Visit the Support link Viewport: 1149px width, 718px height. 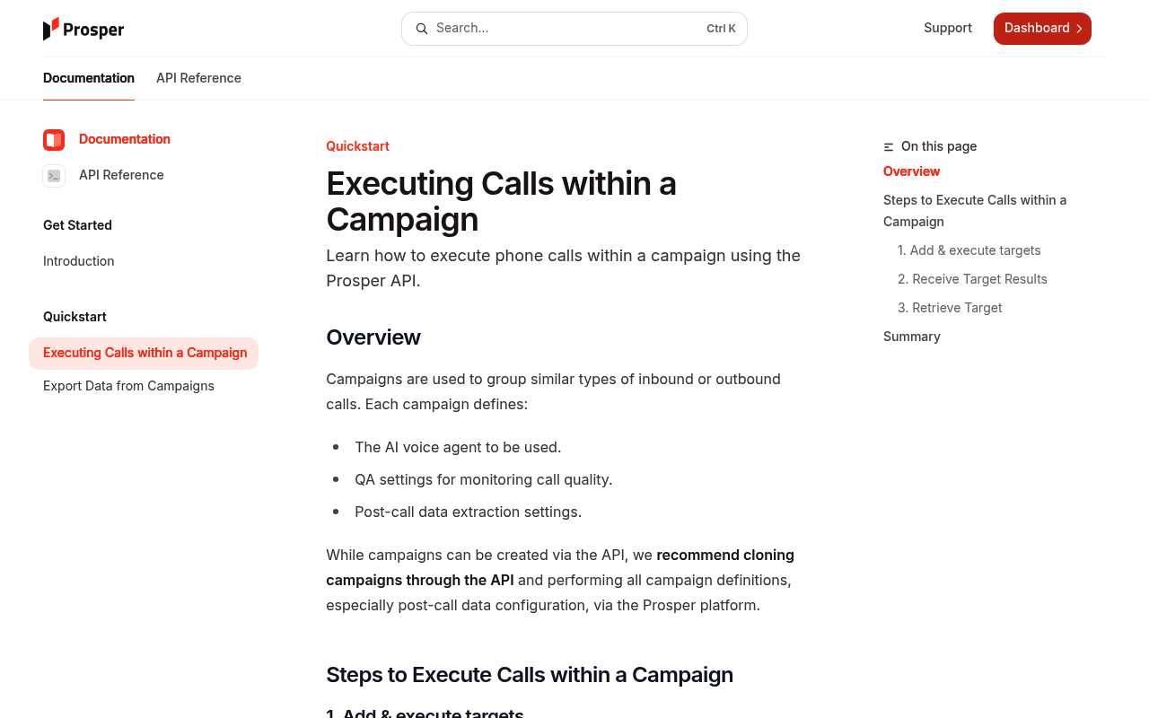pos(948,28)
